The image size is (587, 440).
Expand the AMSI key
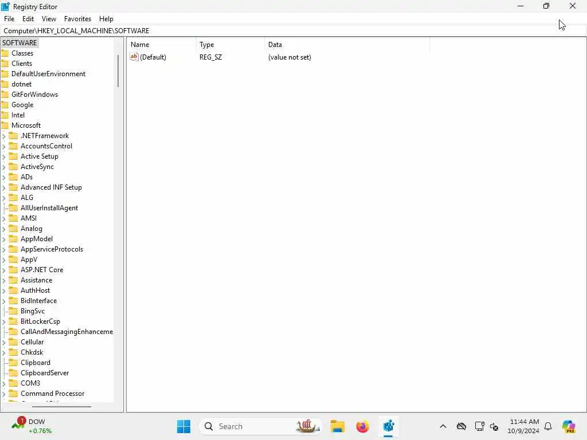[4, 218]
